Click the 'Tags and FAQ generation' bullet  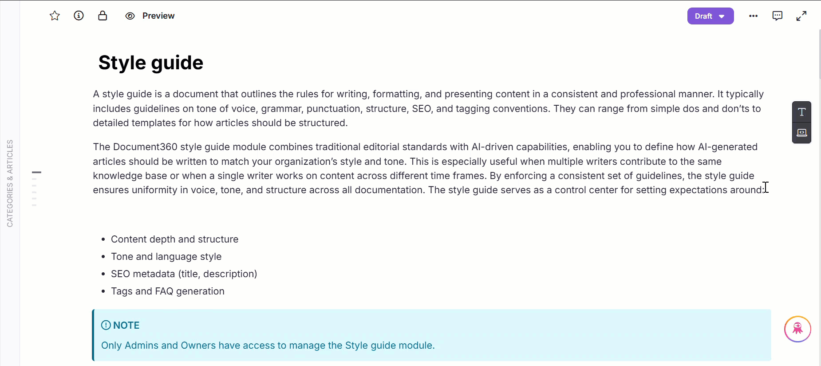click(x=167, y=291)
